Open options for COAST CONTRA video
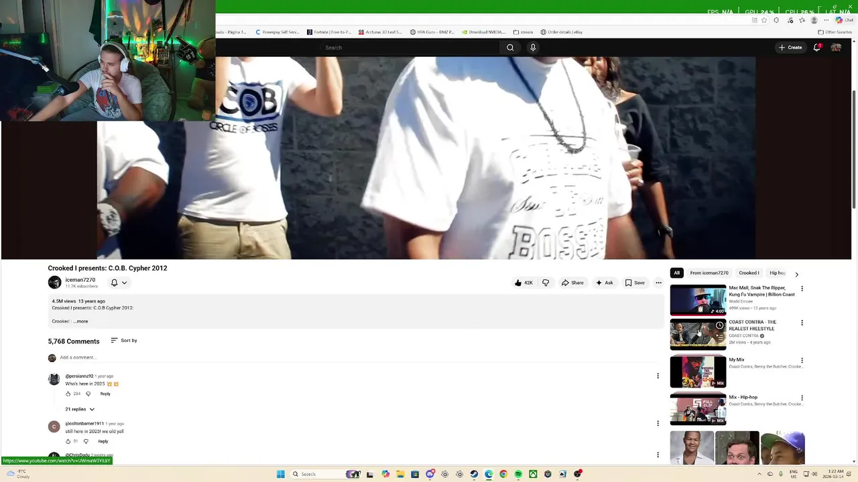This screenshot has width=858, height=482. 802,323
